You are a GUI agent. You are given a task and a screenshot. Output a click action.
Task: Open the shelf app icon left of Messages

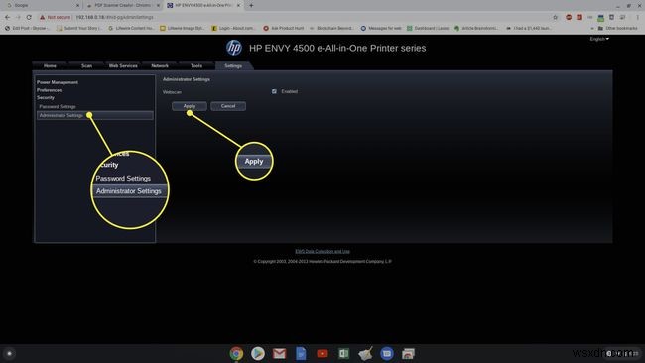pyautogui.click(x=365, y=353)
